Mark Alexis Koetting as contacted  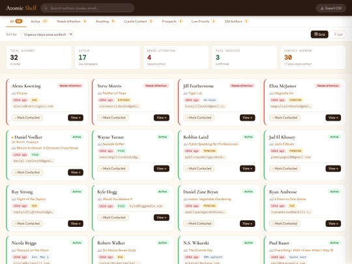(27, 117)
